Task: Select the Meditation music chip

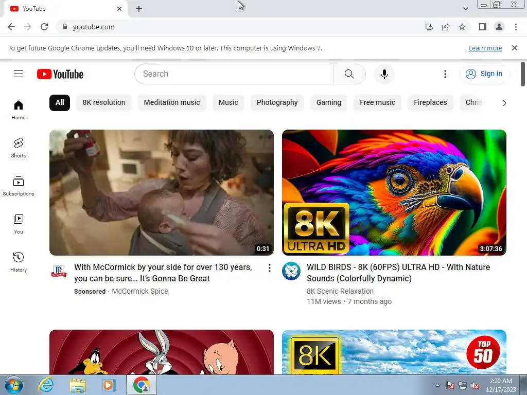Action: pyautogui.click(x=172, y=102)
